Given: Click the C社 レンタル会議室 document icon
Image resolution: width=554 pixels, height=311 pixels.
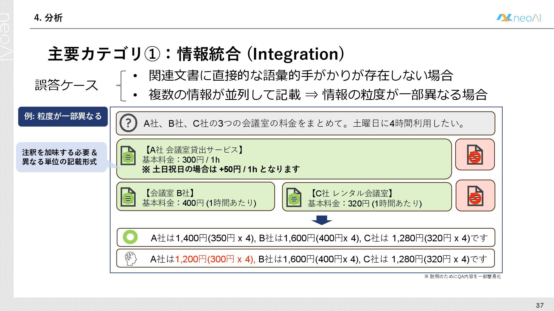Looking at the screenshot, I should click(294, 198).
